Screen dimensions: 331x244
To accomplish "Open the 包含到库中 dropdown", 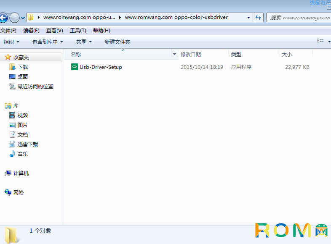I will point(48,42).
